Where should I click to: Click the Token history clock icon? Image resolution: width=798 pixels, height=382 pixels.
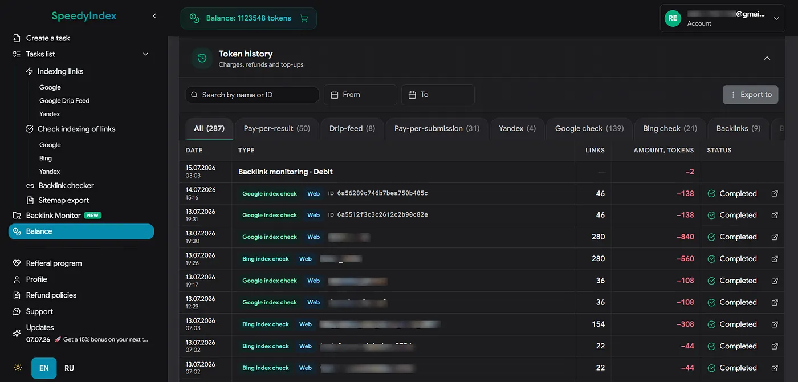point(202,58)
